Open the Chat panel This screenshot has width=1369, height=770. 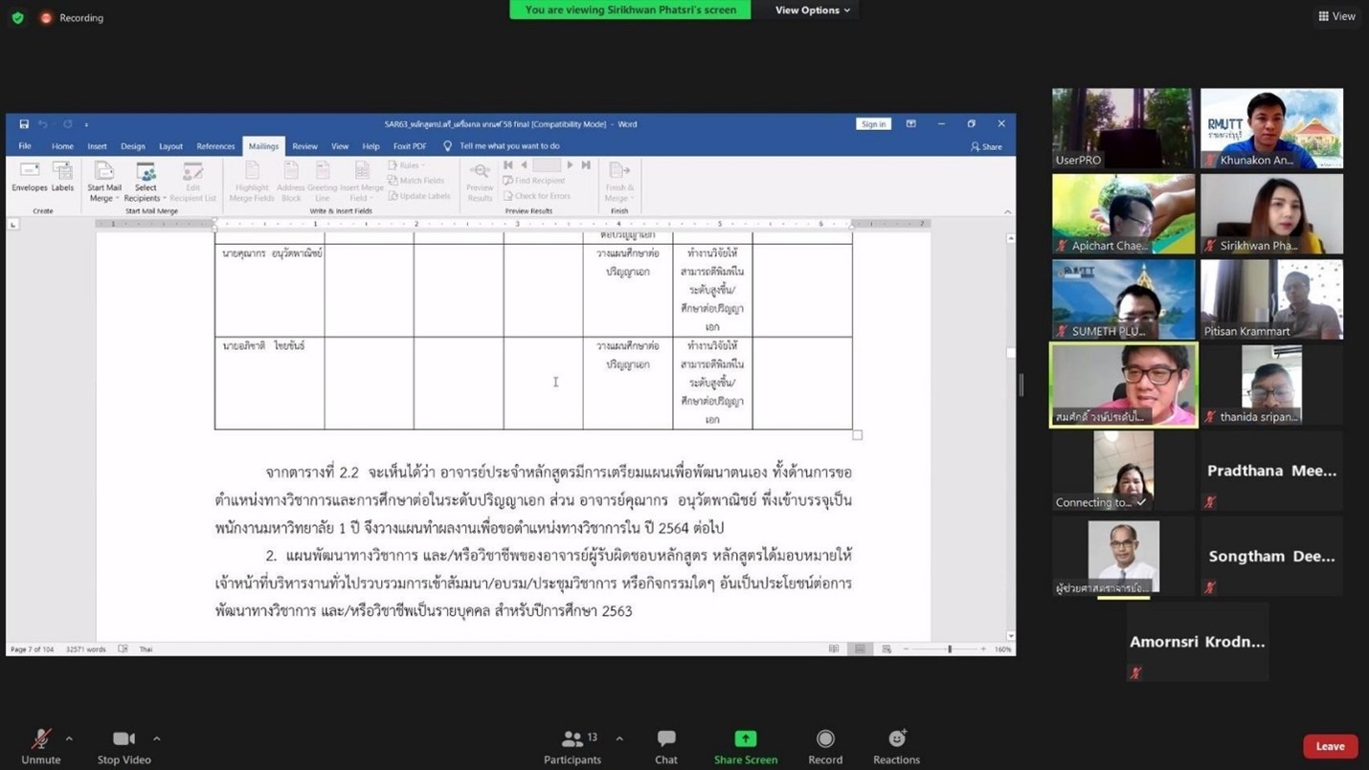point(666,746)
